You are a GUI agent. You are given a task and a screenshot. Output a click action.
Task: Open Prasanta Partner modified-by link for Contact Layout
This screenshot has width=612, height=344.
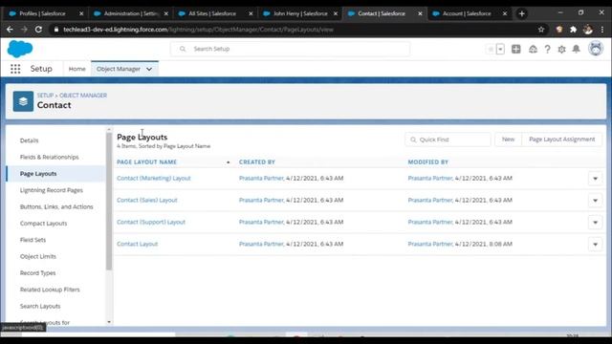point(430,244)
